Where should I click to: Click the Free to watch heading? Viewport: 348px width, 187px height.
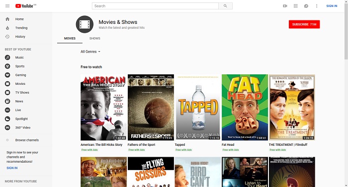(91, 67)
